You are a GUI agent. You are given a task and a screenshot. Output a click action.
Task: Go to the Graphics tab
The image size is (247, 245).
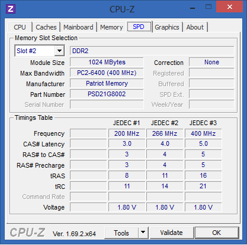pos(167,27)
